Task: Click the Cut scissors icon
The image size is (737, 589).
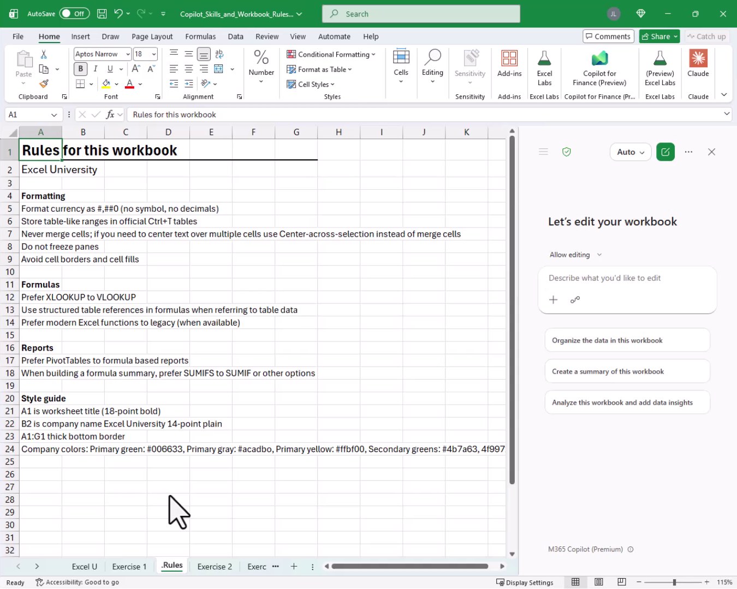Action: [44, 54]
